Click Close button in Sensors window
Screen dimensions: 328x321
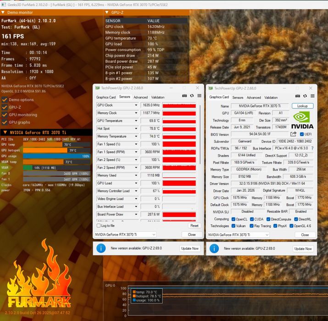(192, 235)
